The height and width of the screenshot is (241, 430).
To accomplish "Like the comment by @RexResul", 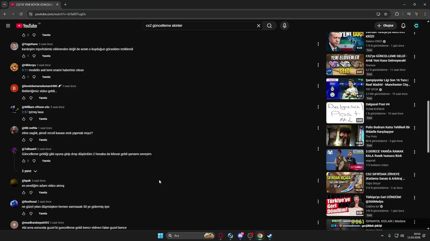I will [24, 214].
